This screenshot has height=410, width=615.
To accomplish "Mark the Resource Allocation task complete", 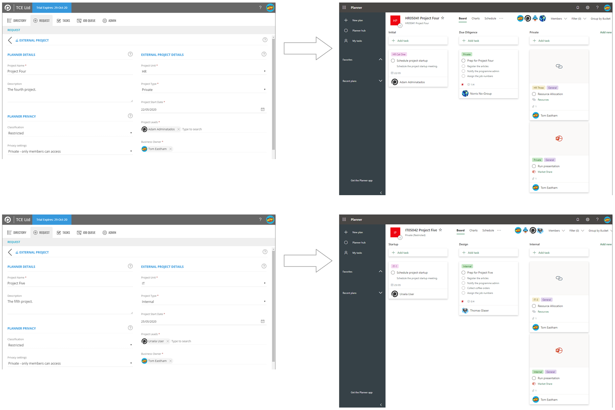I will [x=533, y=94].
